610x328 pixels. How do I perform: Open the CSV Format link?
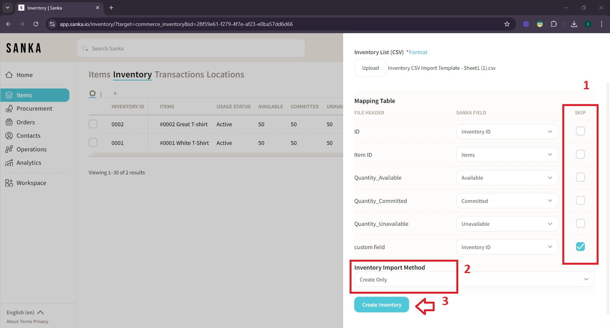click(x=418, y=52)
